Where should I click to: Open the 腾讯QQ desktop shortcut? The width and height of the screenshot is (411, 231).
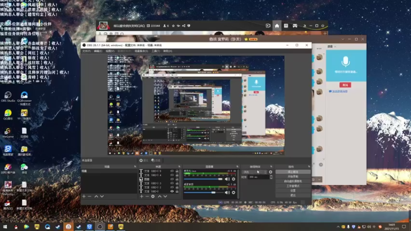(x=8, y=205)
